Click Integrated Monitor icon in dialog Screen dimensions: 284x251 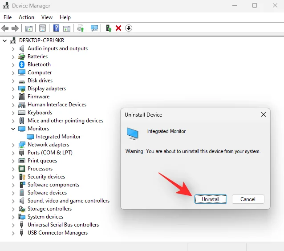(x=133, y=134)
